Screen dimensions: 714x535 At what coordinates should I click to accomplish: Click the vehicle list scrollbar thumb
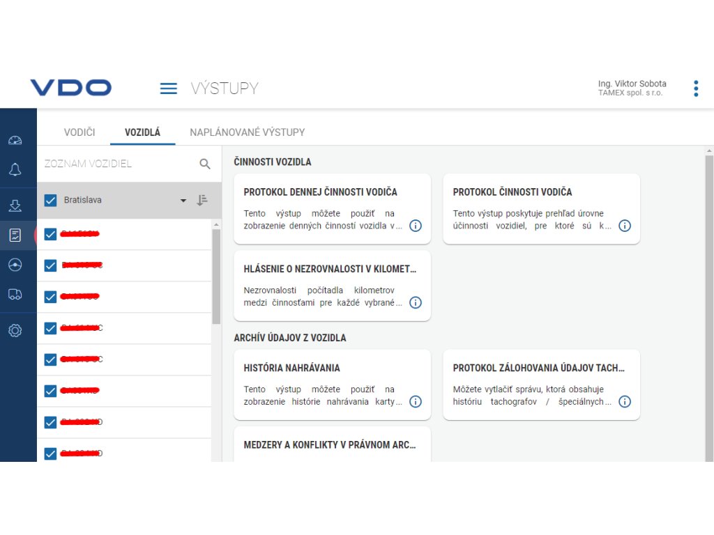pyautogui.click(x=216, y=277)
